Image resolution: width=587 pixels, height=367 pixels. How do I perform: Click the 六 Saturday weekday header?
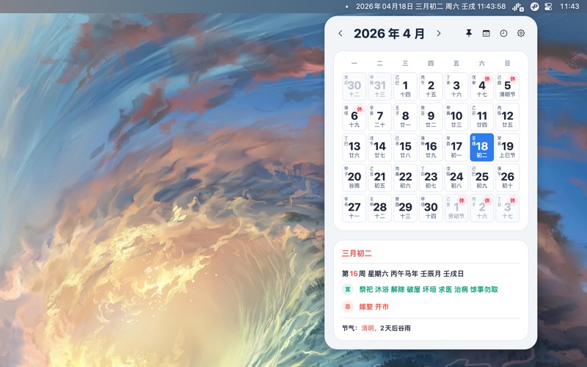coord(482,63)
